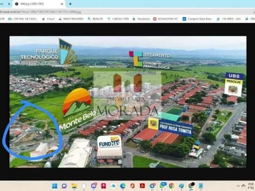The height and width of the screenshot is (191, 255).
Task: Show hidden system tray icons
Action: [238, 186]
